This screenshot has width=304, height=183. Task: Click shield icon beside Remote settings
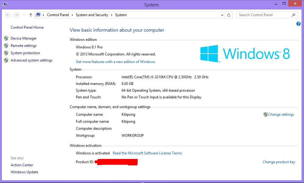tap(6, 46)
